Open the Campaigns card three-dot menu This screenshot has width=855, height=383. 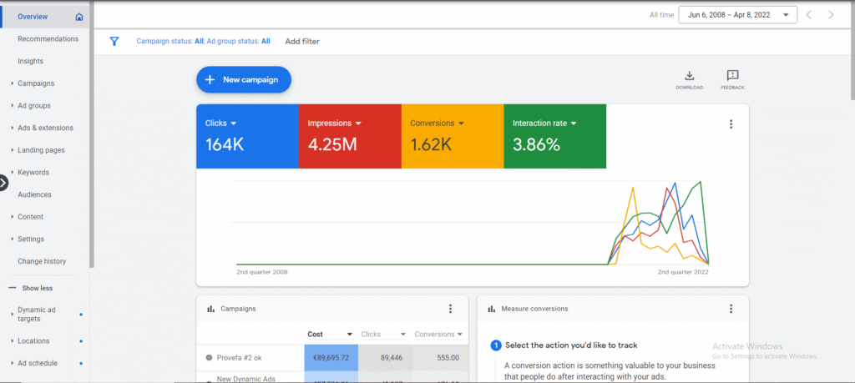[450, 309]
